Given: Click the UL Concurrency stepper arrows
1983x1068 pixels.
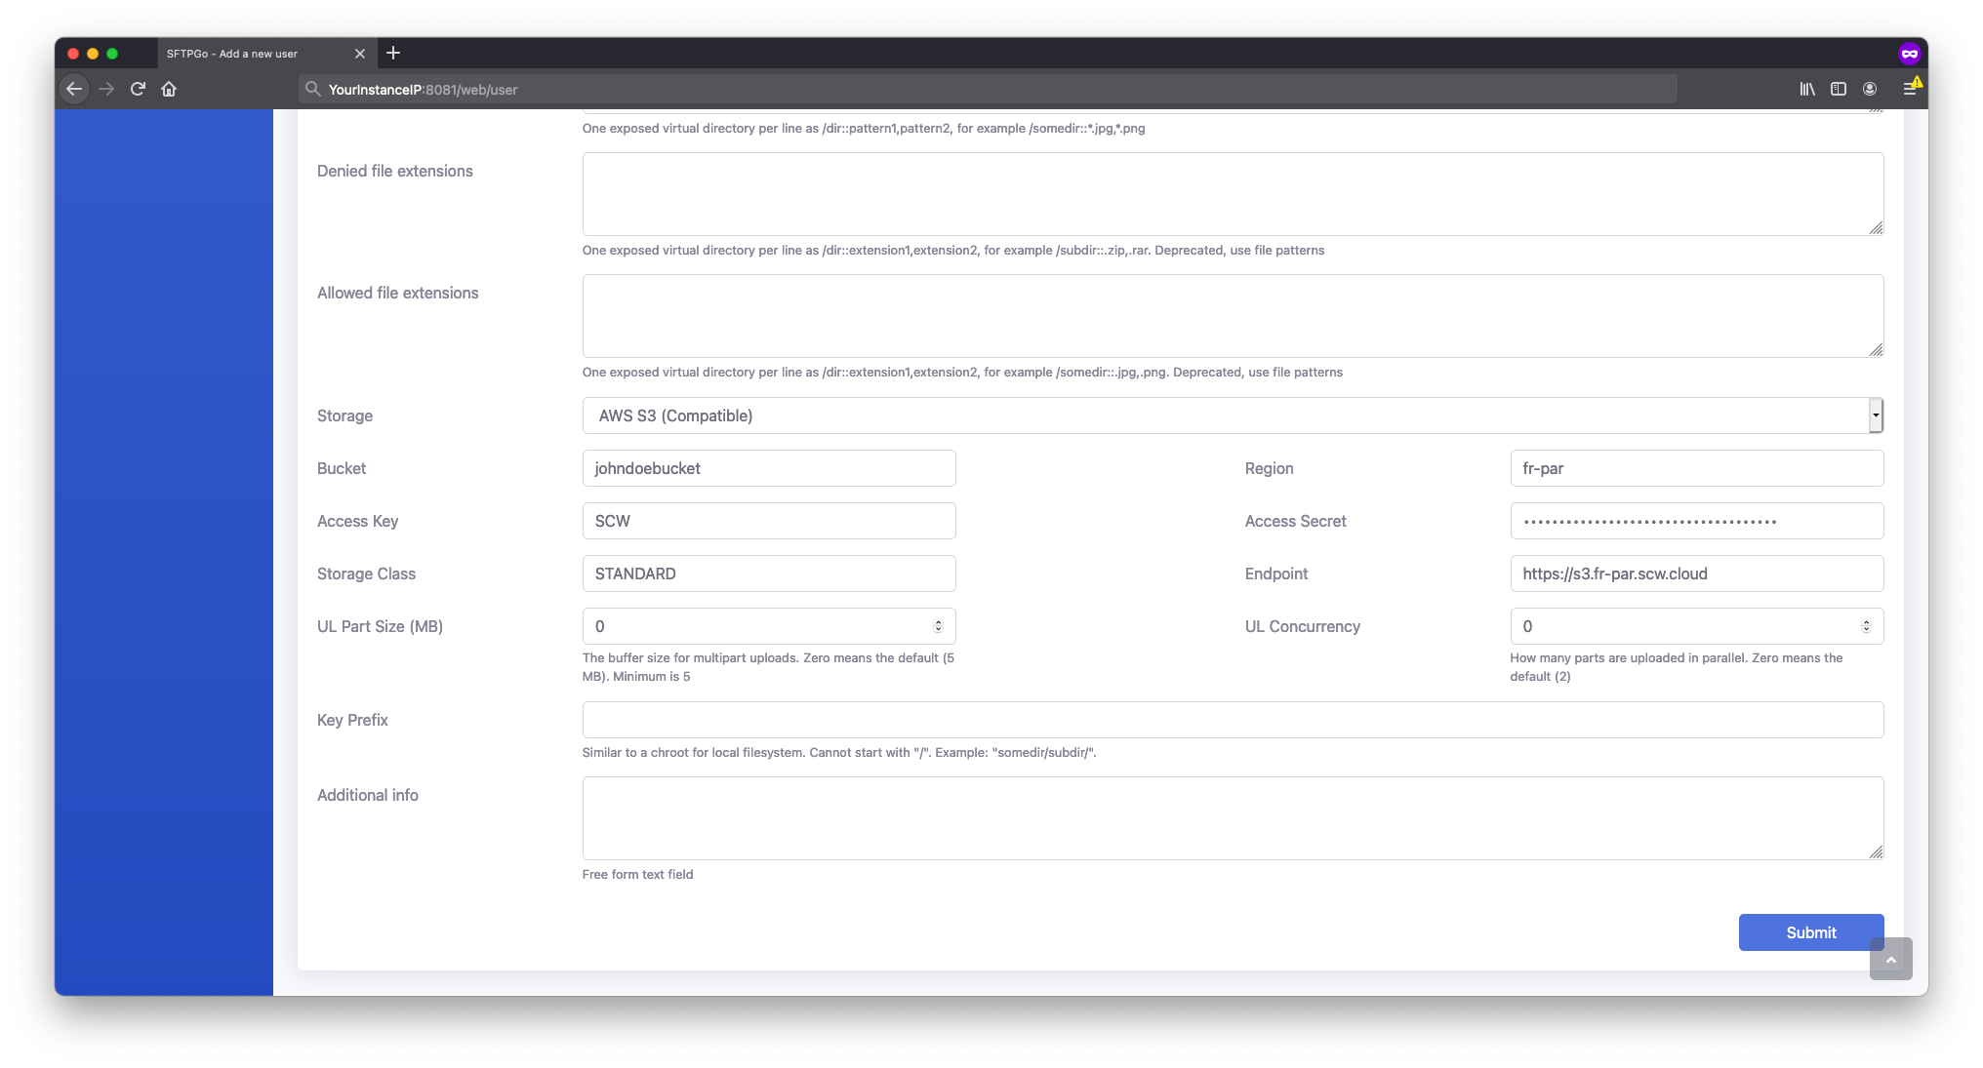Looking at the screenshot, I should click(x=1866, y=626).
